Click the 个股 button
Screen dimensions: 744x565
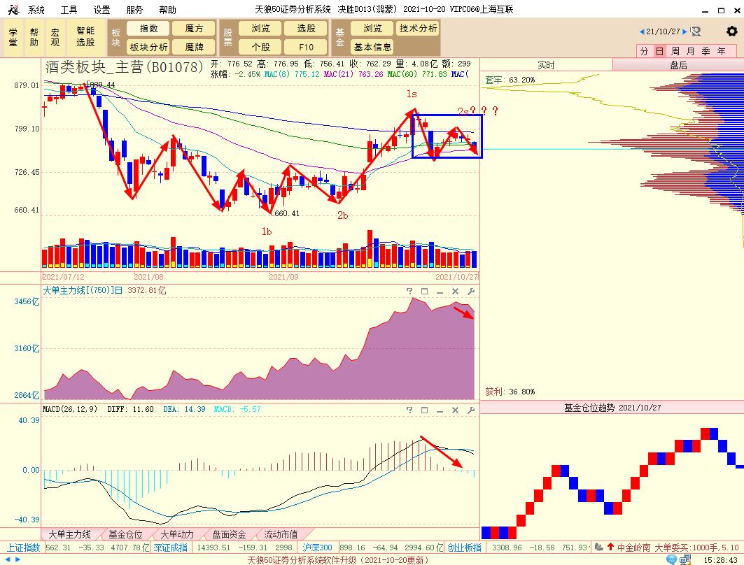(x=260, y=47)
